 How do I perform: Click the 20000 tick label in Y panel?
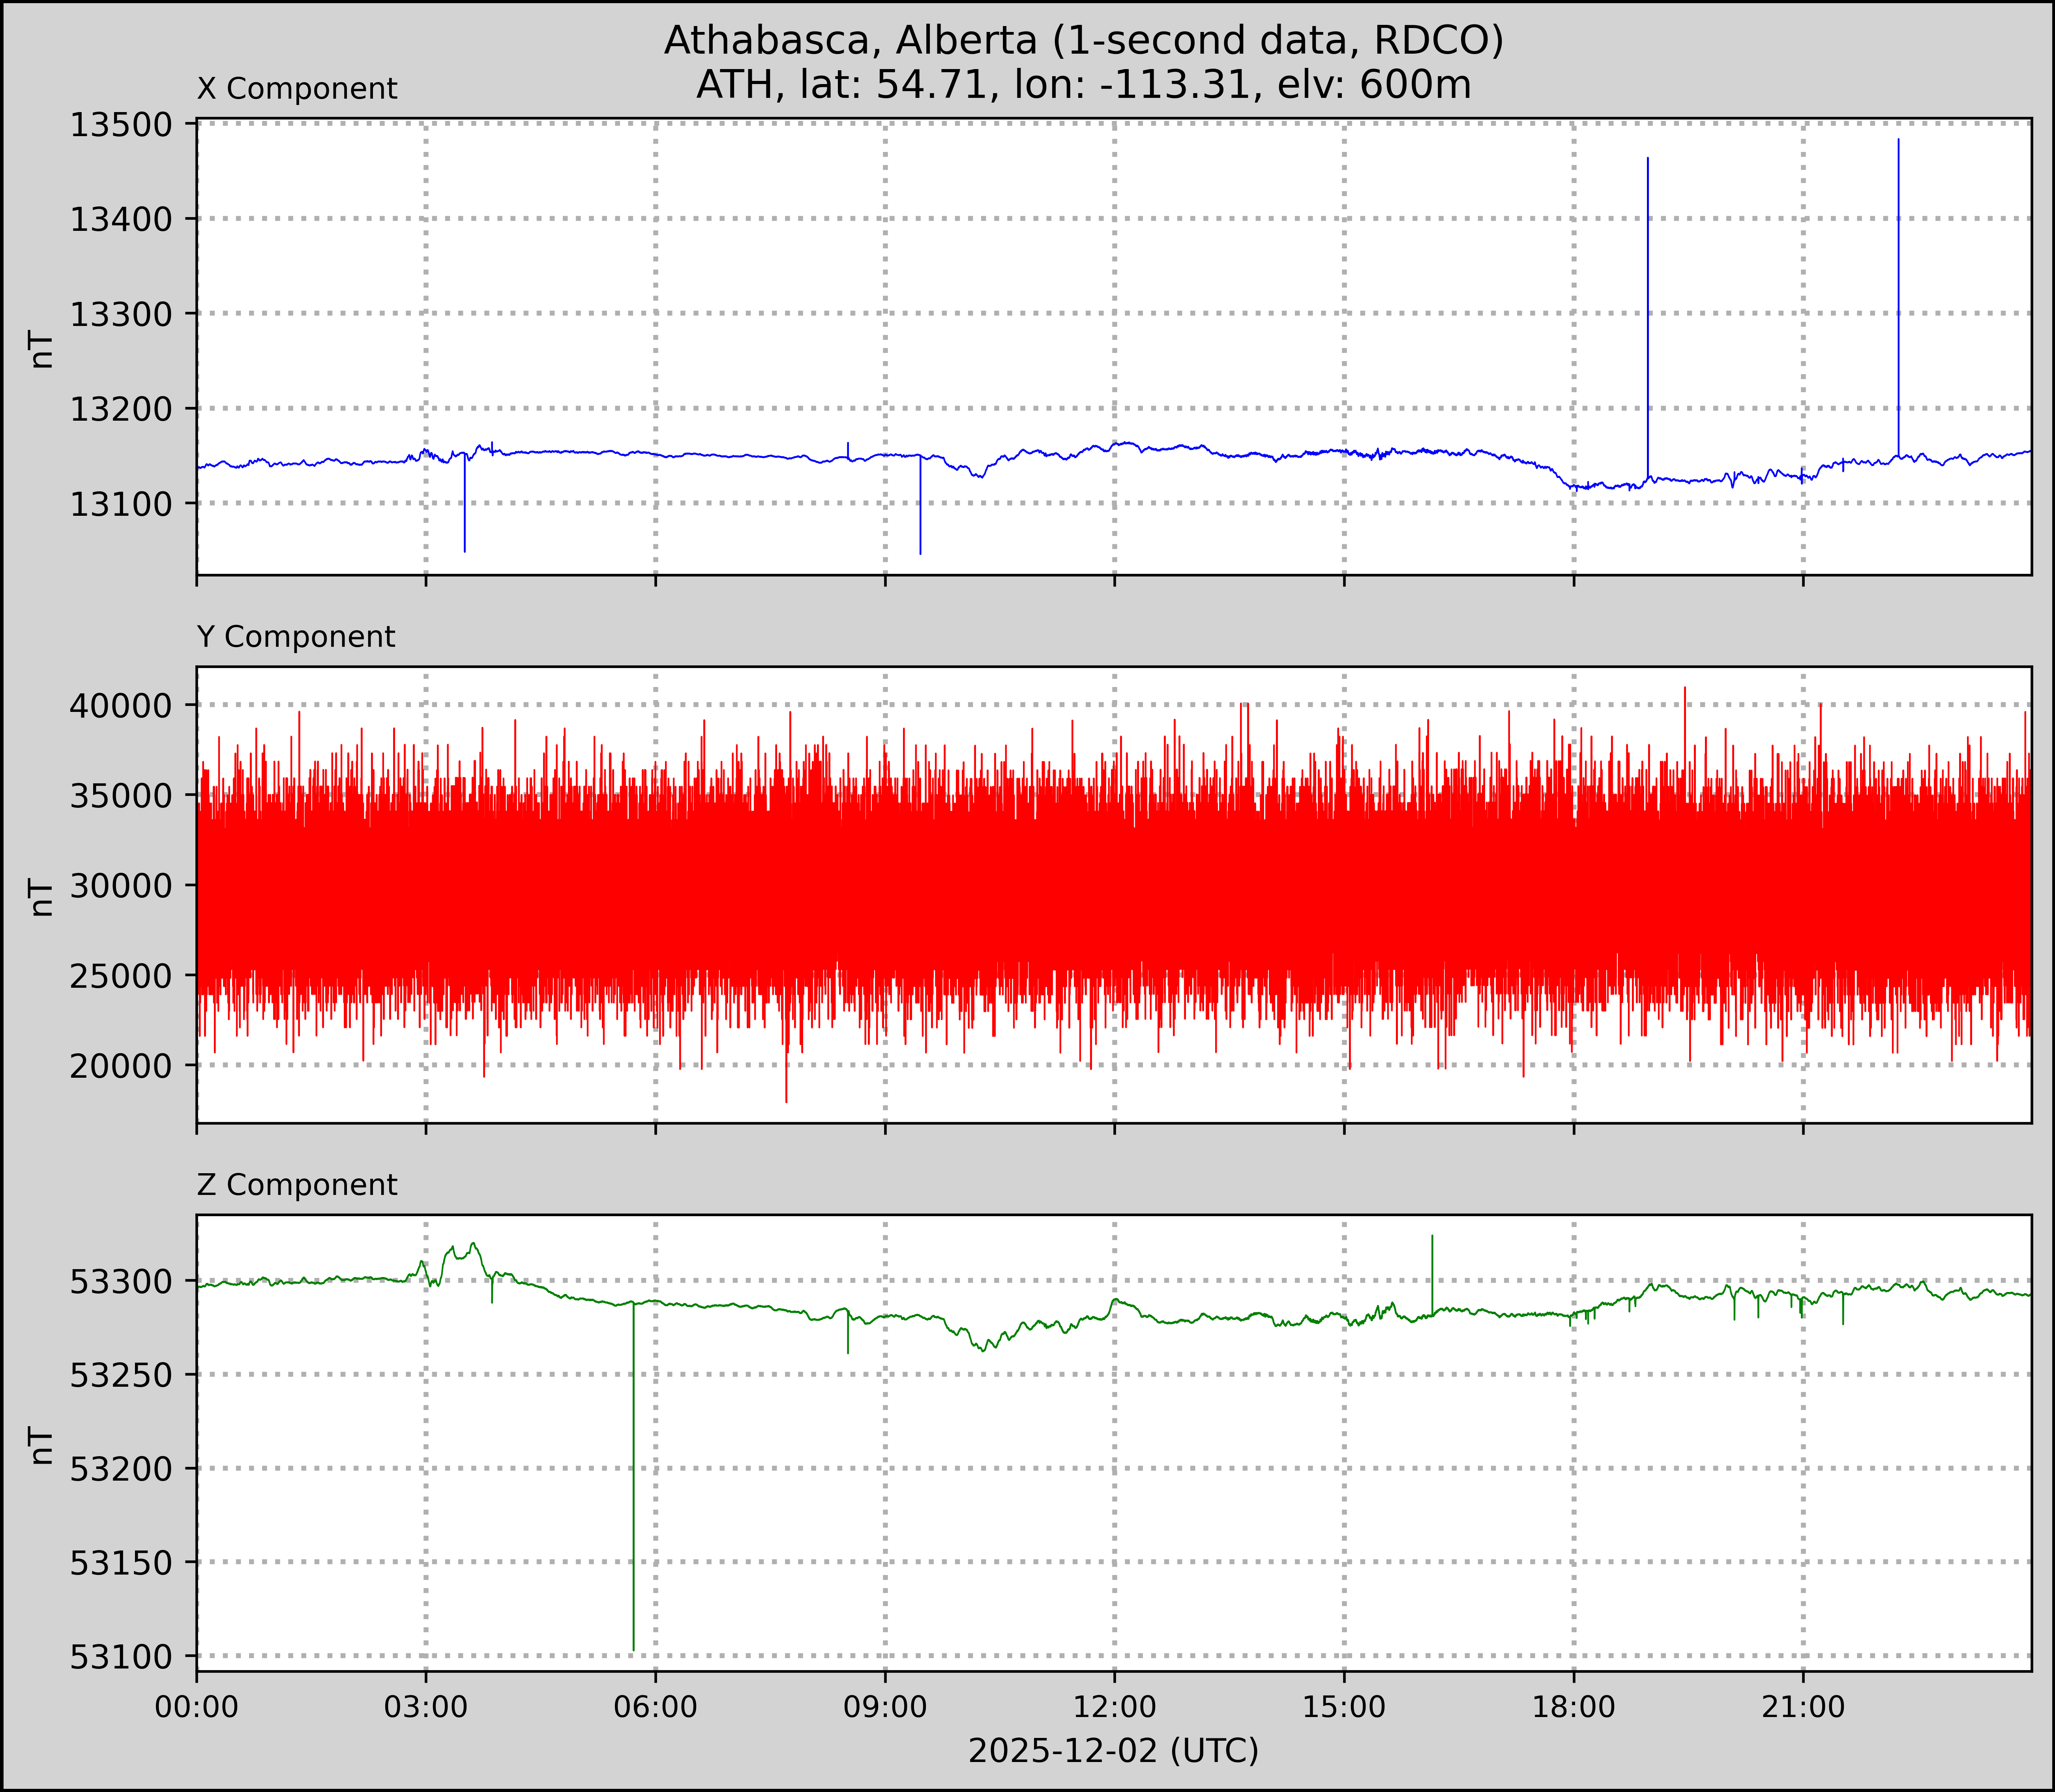tap(120, 1066)
